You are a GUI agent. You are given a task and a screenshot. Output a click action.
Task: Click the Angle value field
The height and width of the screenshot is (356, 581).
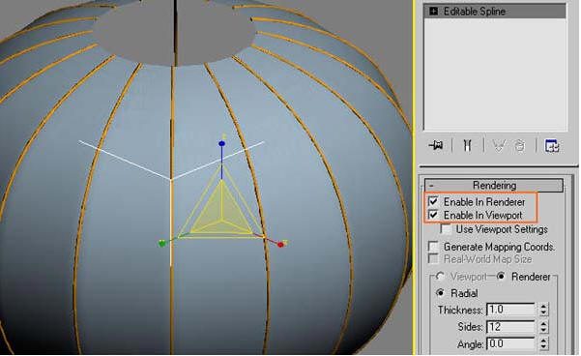510,343
